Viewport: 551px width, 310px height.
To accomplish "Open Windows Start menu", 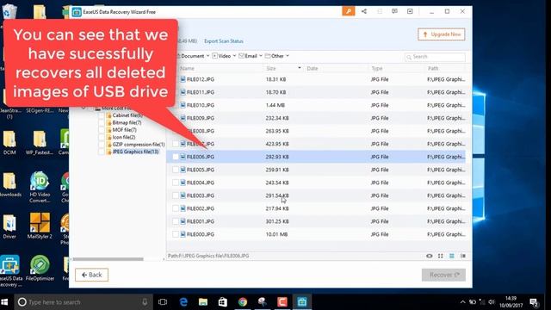I will (x=4, y=302).
